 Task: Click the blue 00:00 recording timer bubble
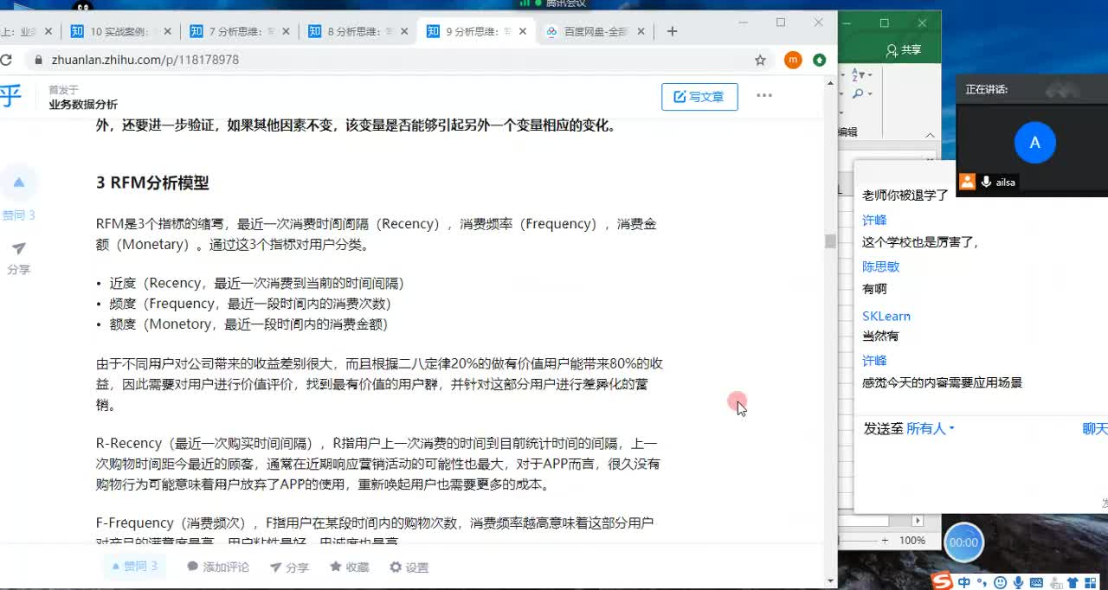coord(963,542)
